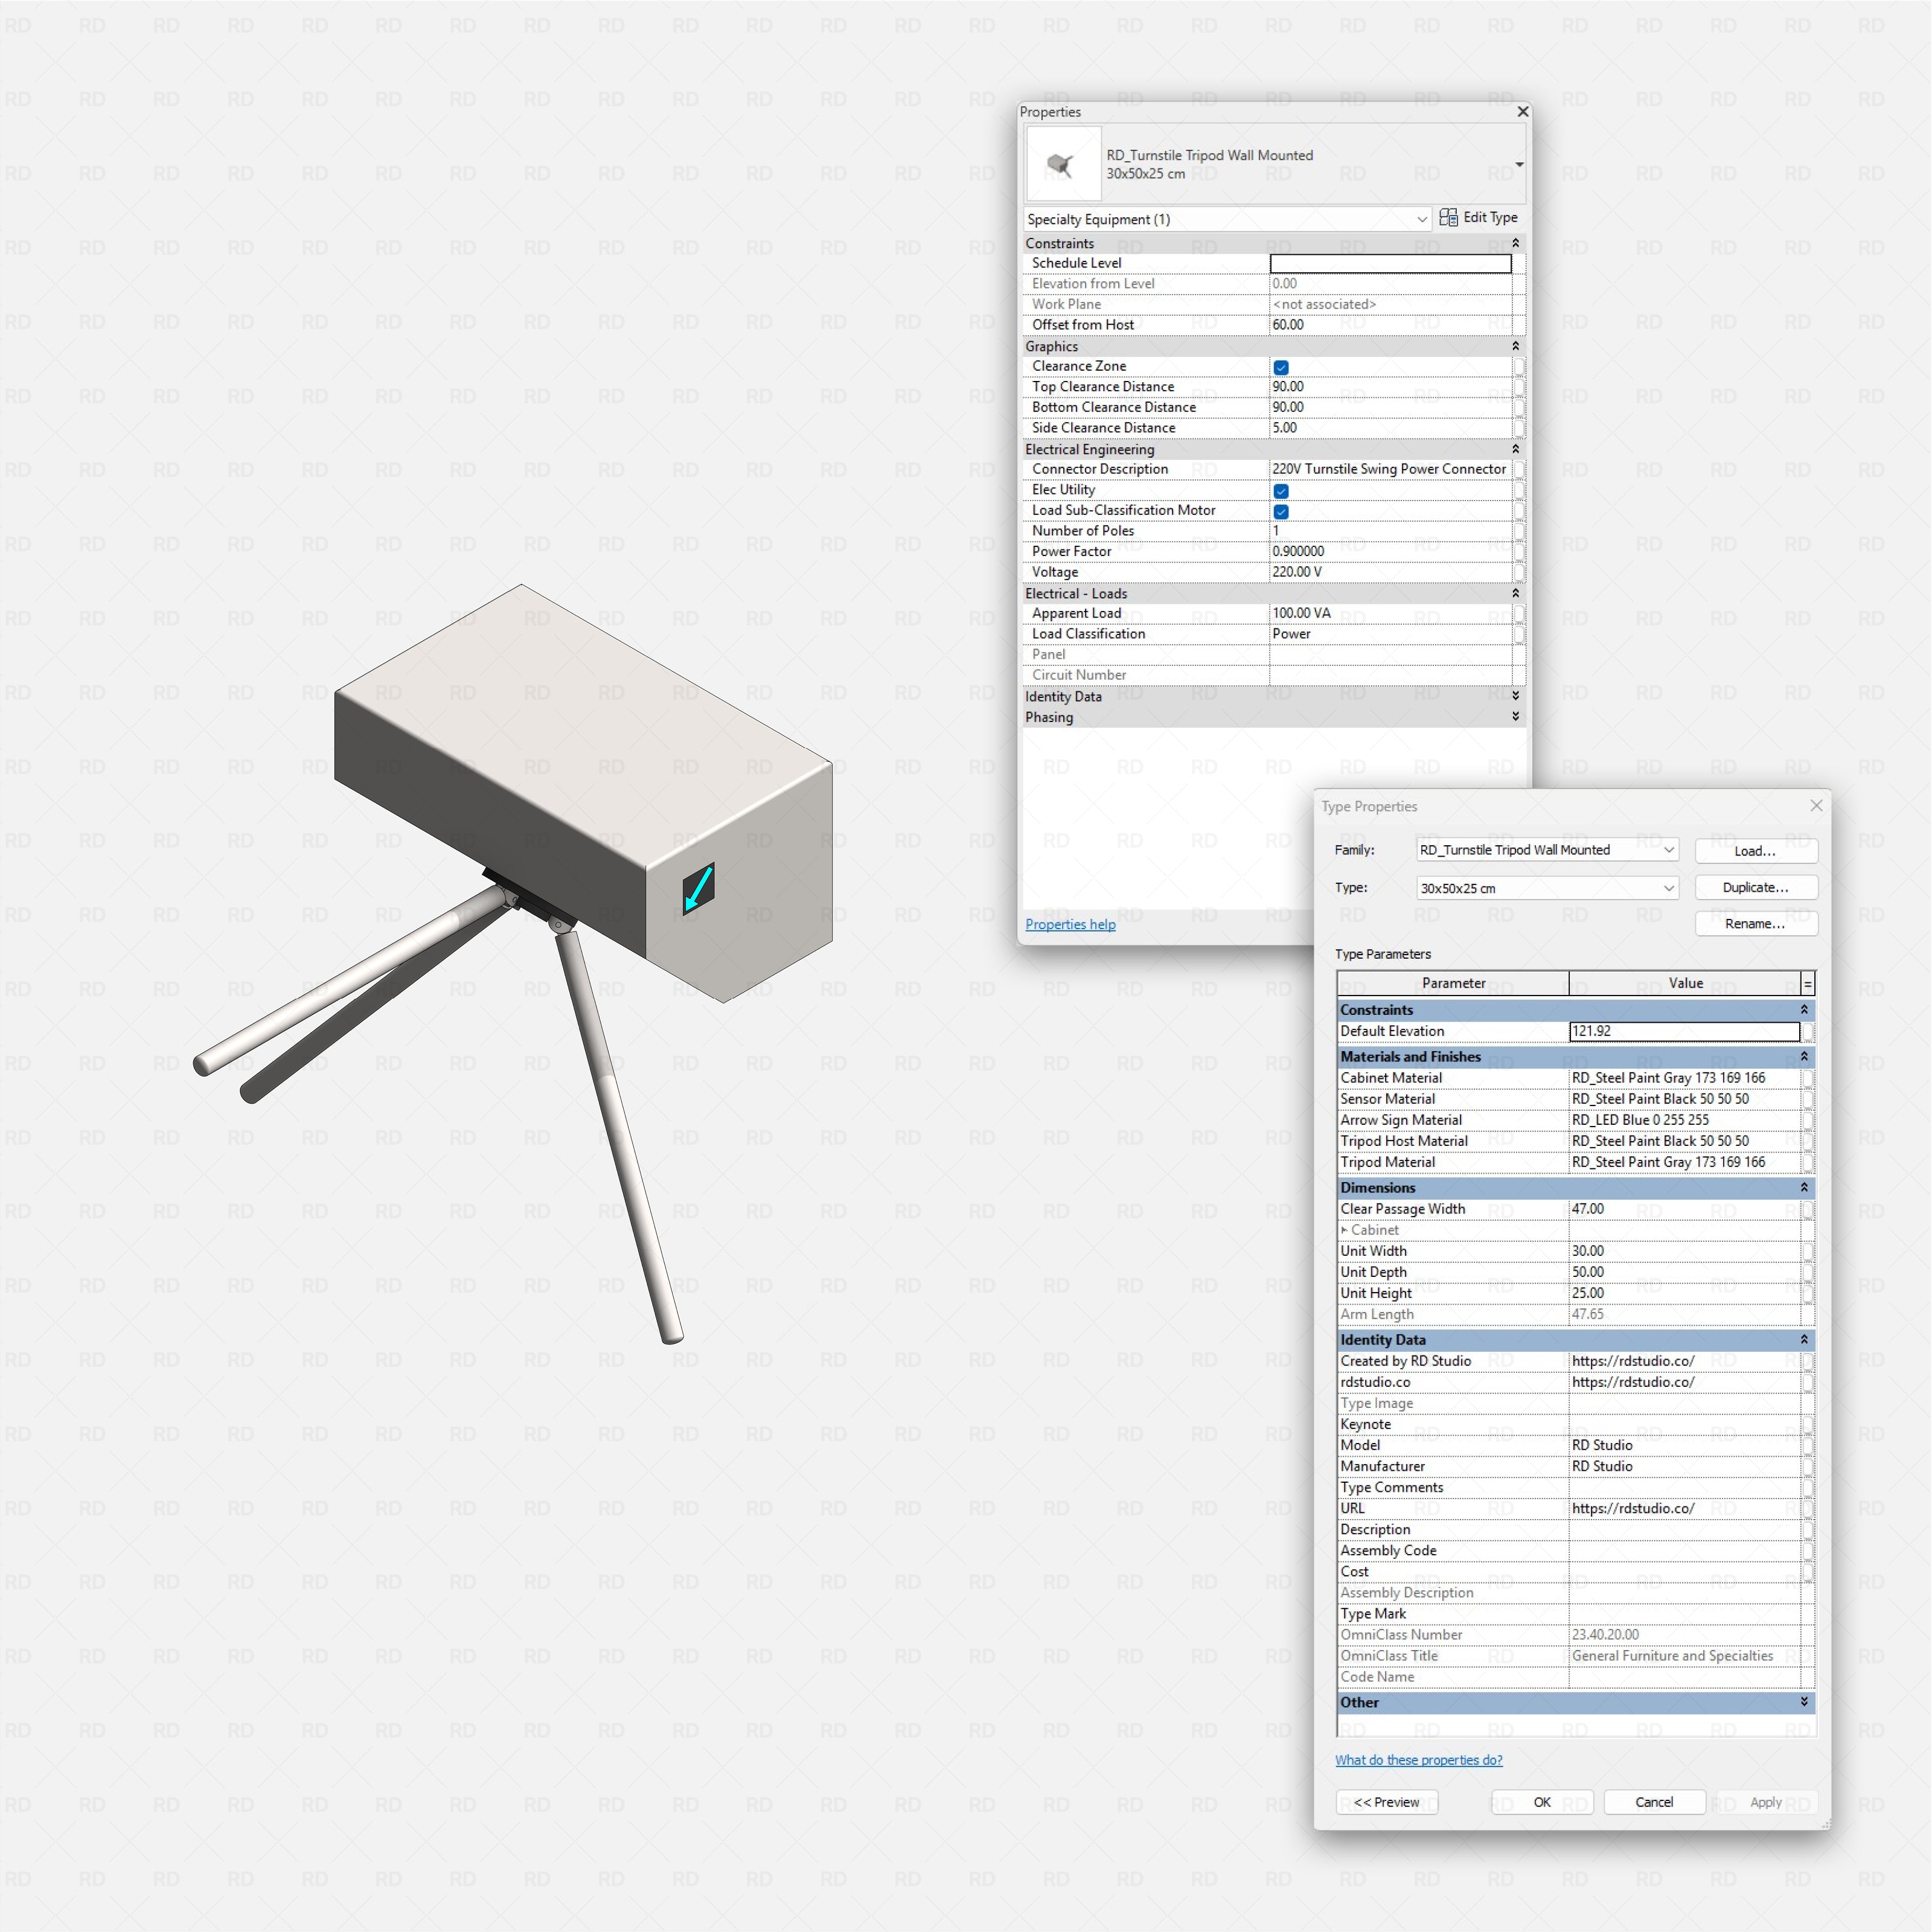This screenshot has height=1932, width=1932.
Task: Click the turnstile family thumbnail in Properties
Action: [1063, 164]
